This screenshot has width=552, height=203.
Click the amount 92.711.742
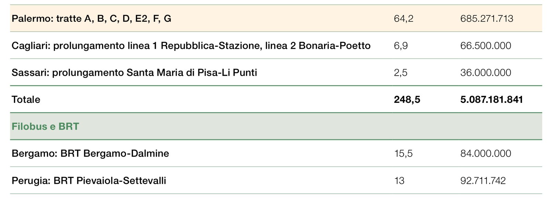point(483,181)
